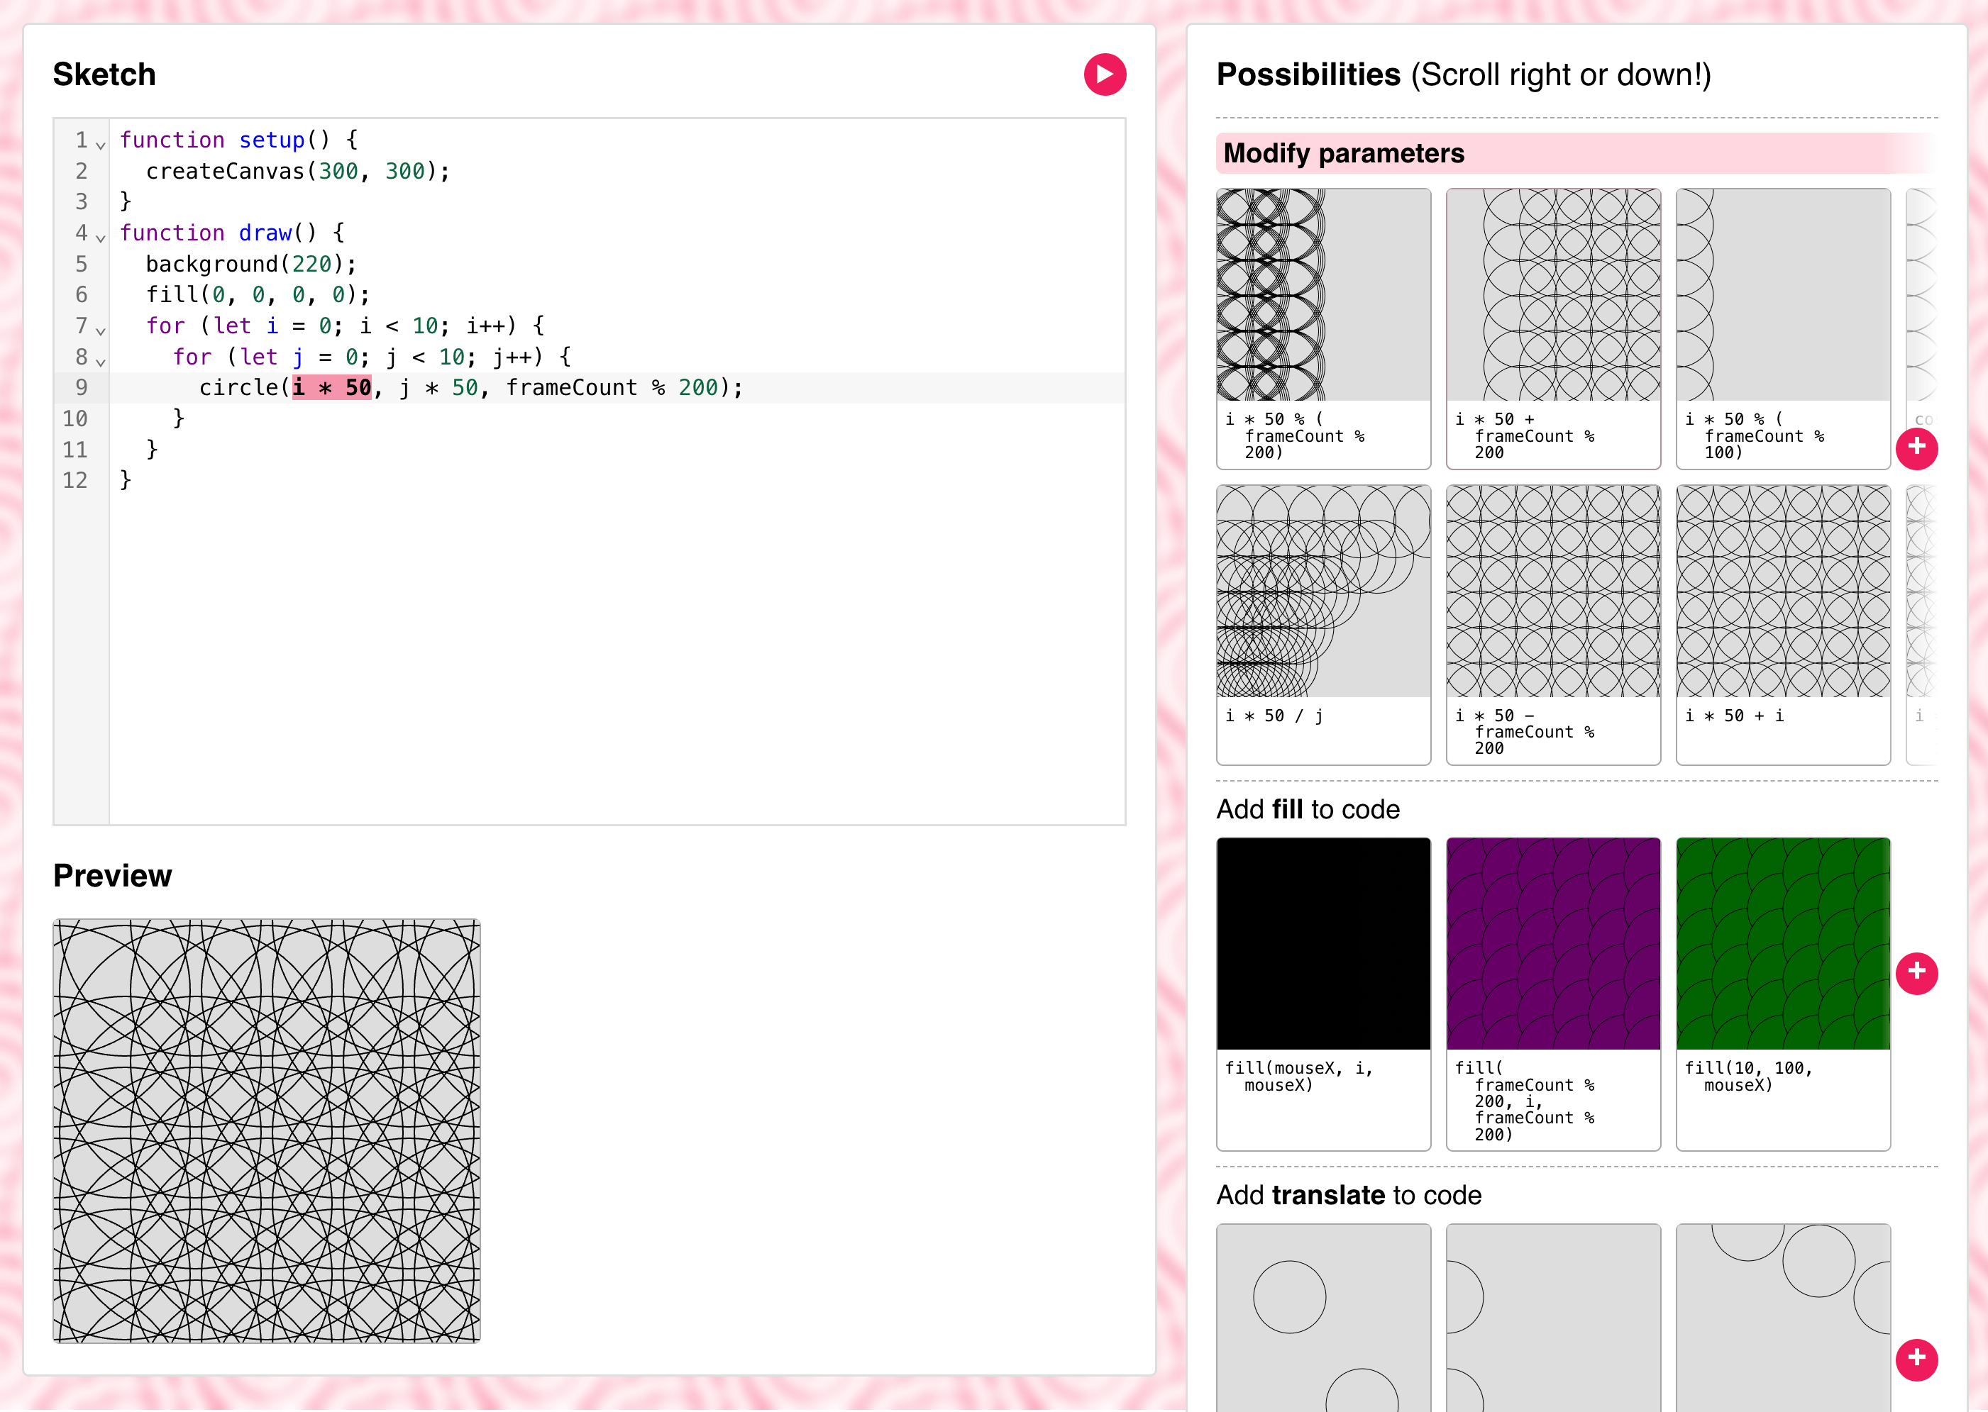
Task: Select 'i * 50 % (frameCount % 100)' variant
Action: coord(1782,328)
